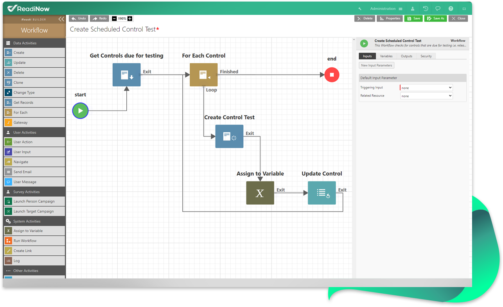Switch to the Variables tab

386,56
